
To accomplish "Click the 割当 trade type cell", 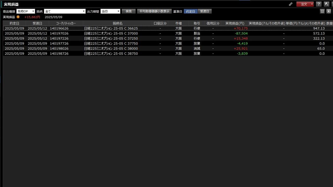I will pos(197,33).
